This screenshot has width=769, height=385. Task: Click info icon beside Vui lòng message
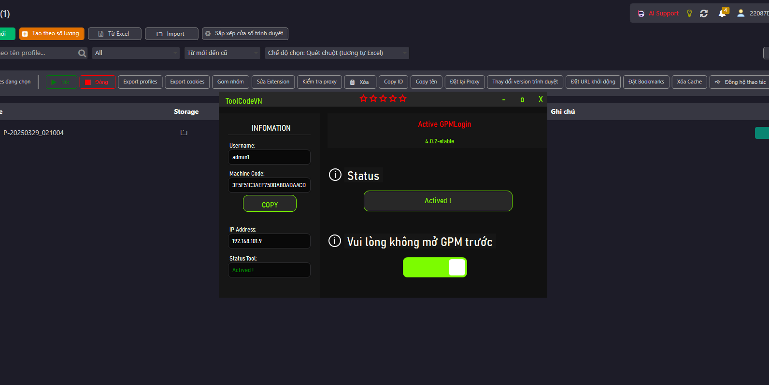[335, 240]
